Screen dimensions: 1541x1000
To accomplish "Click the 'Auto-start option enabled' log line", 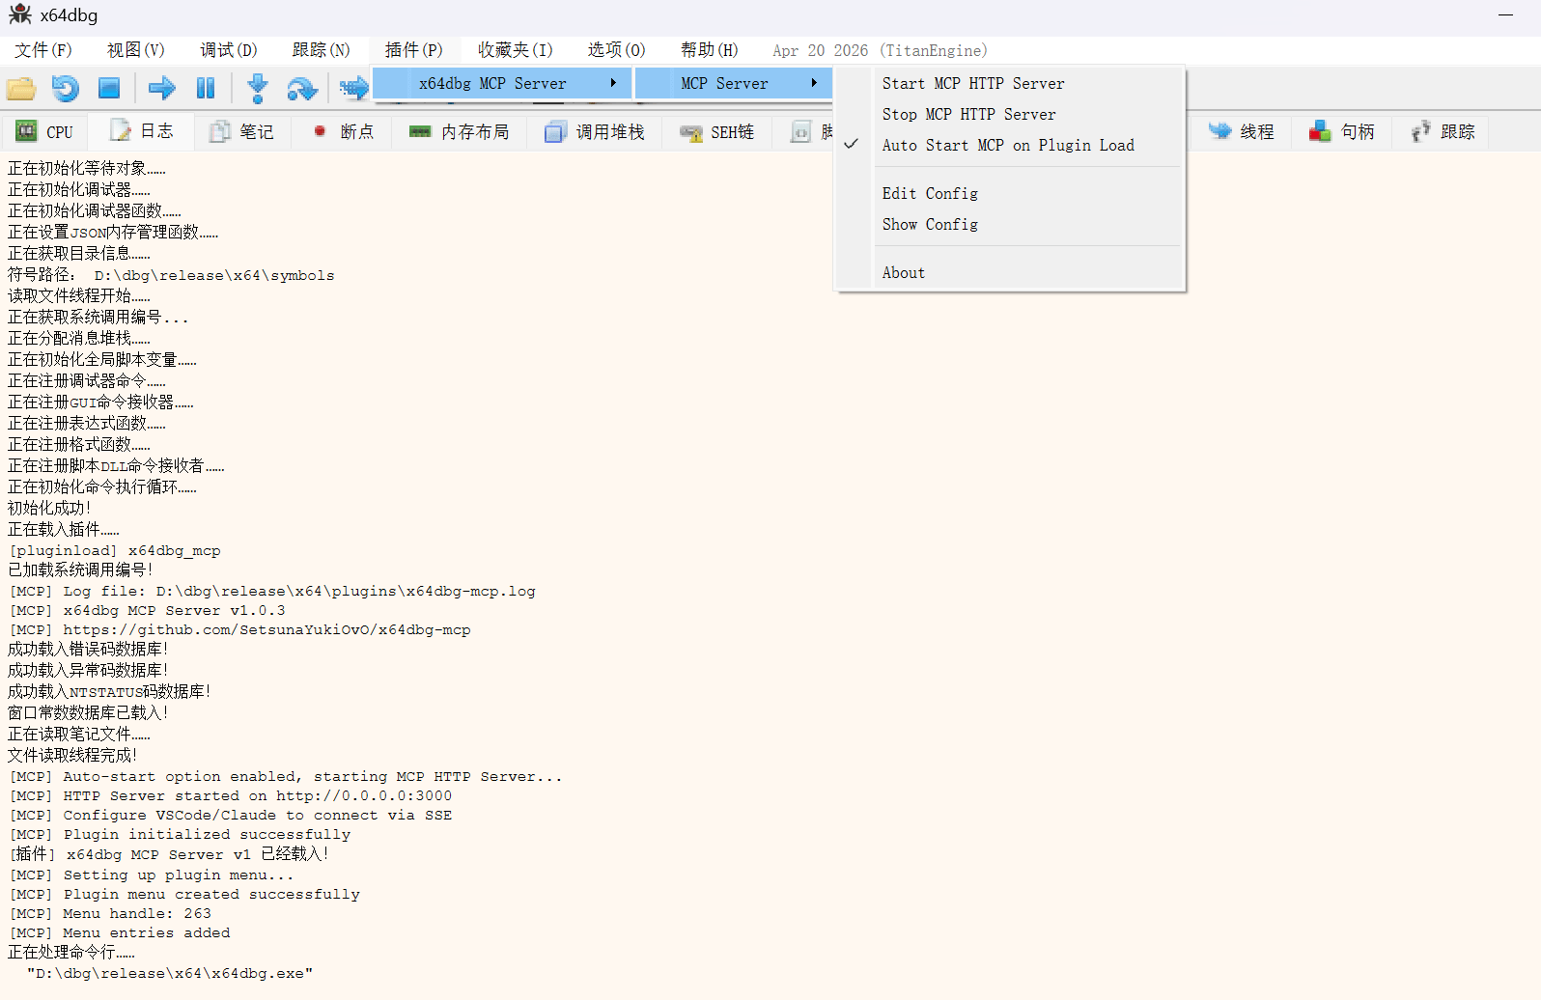I will [x=286, y=777].
